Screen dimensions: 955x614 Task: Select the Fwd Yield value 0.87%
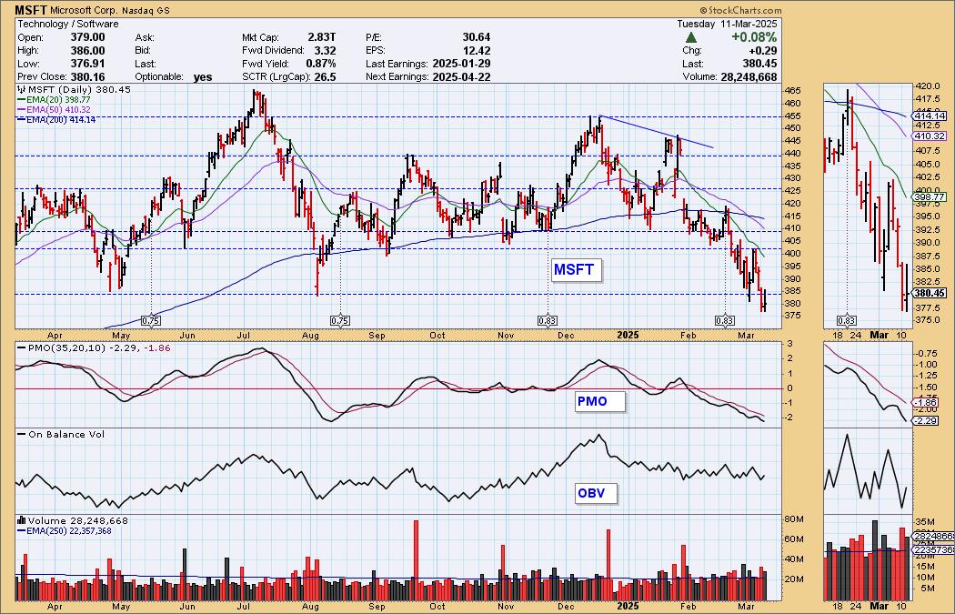tap(320, 64)
